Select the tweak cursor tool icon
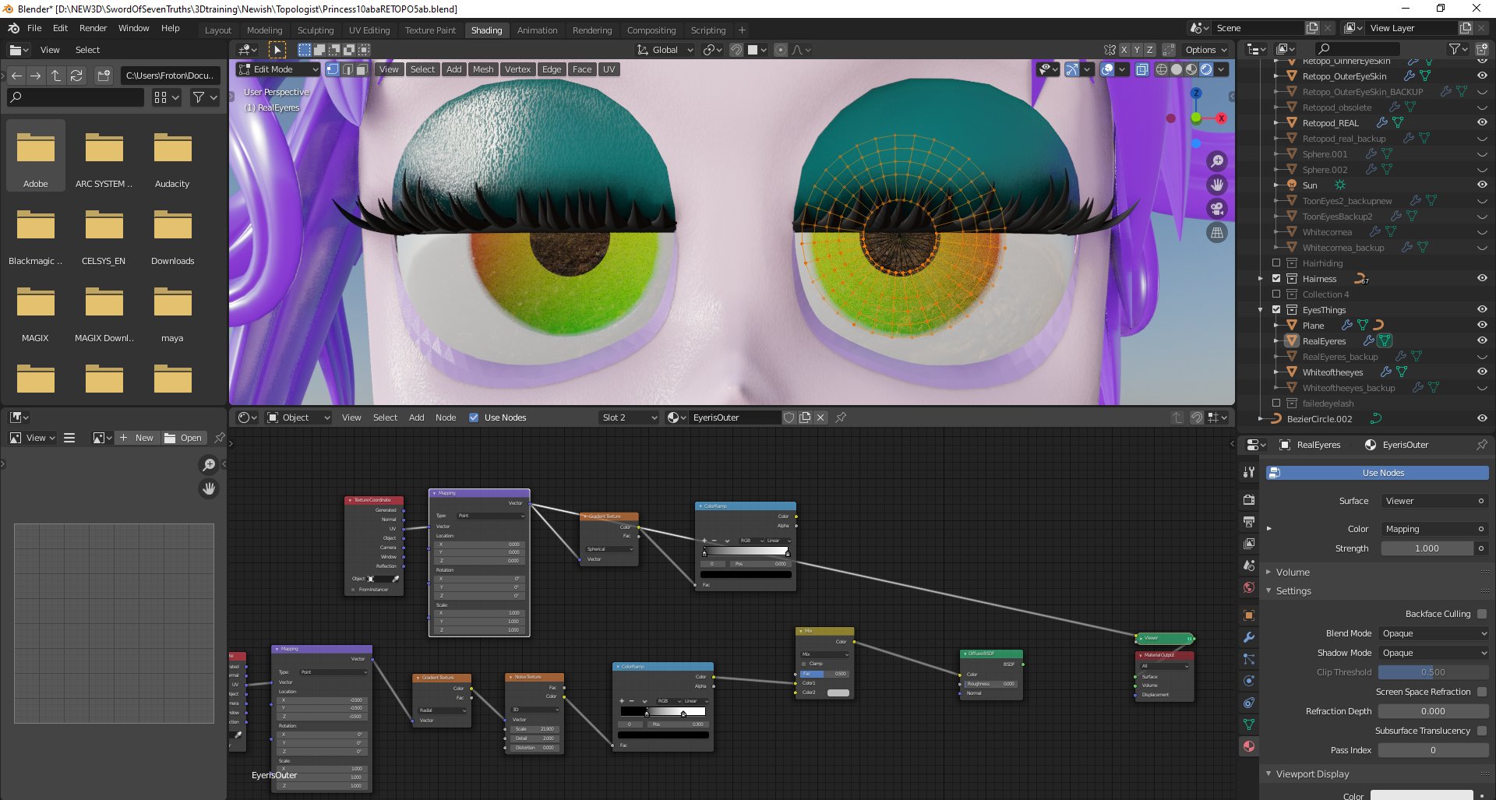Screen dimensions: 1496x800 pos(277,50)
